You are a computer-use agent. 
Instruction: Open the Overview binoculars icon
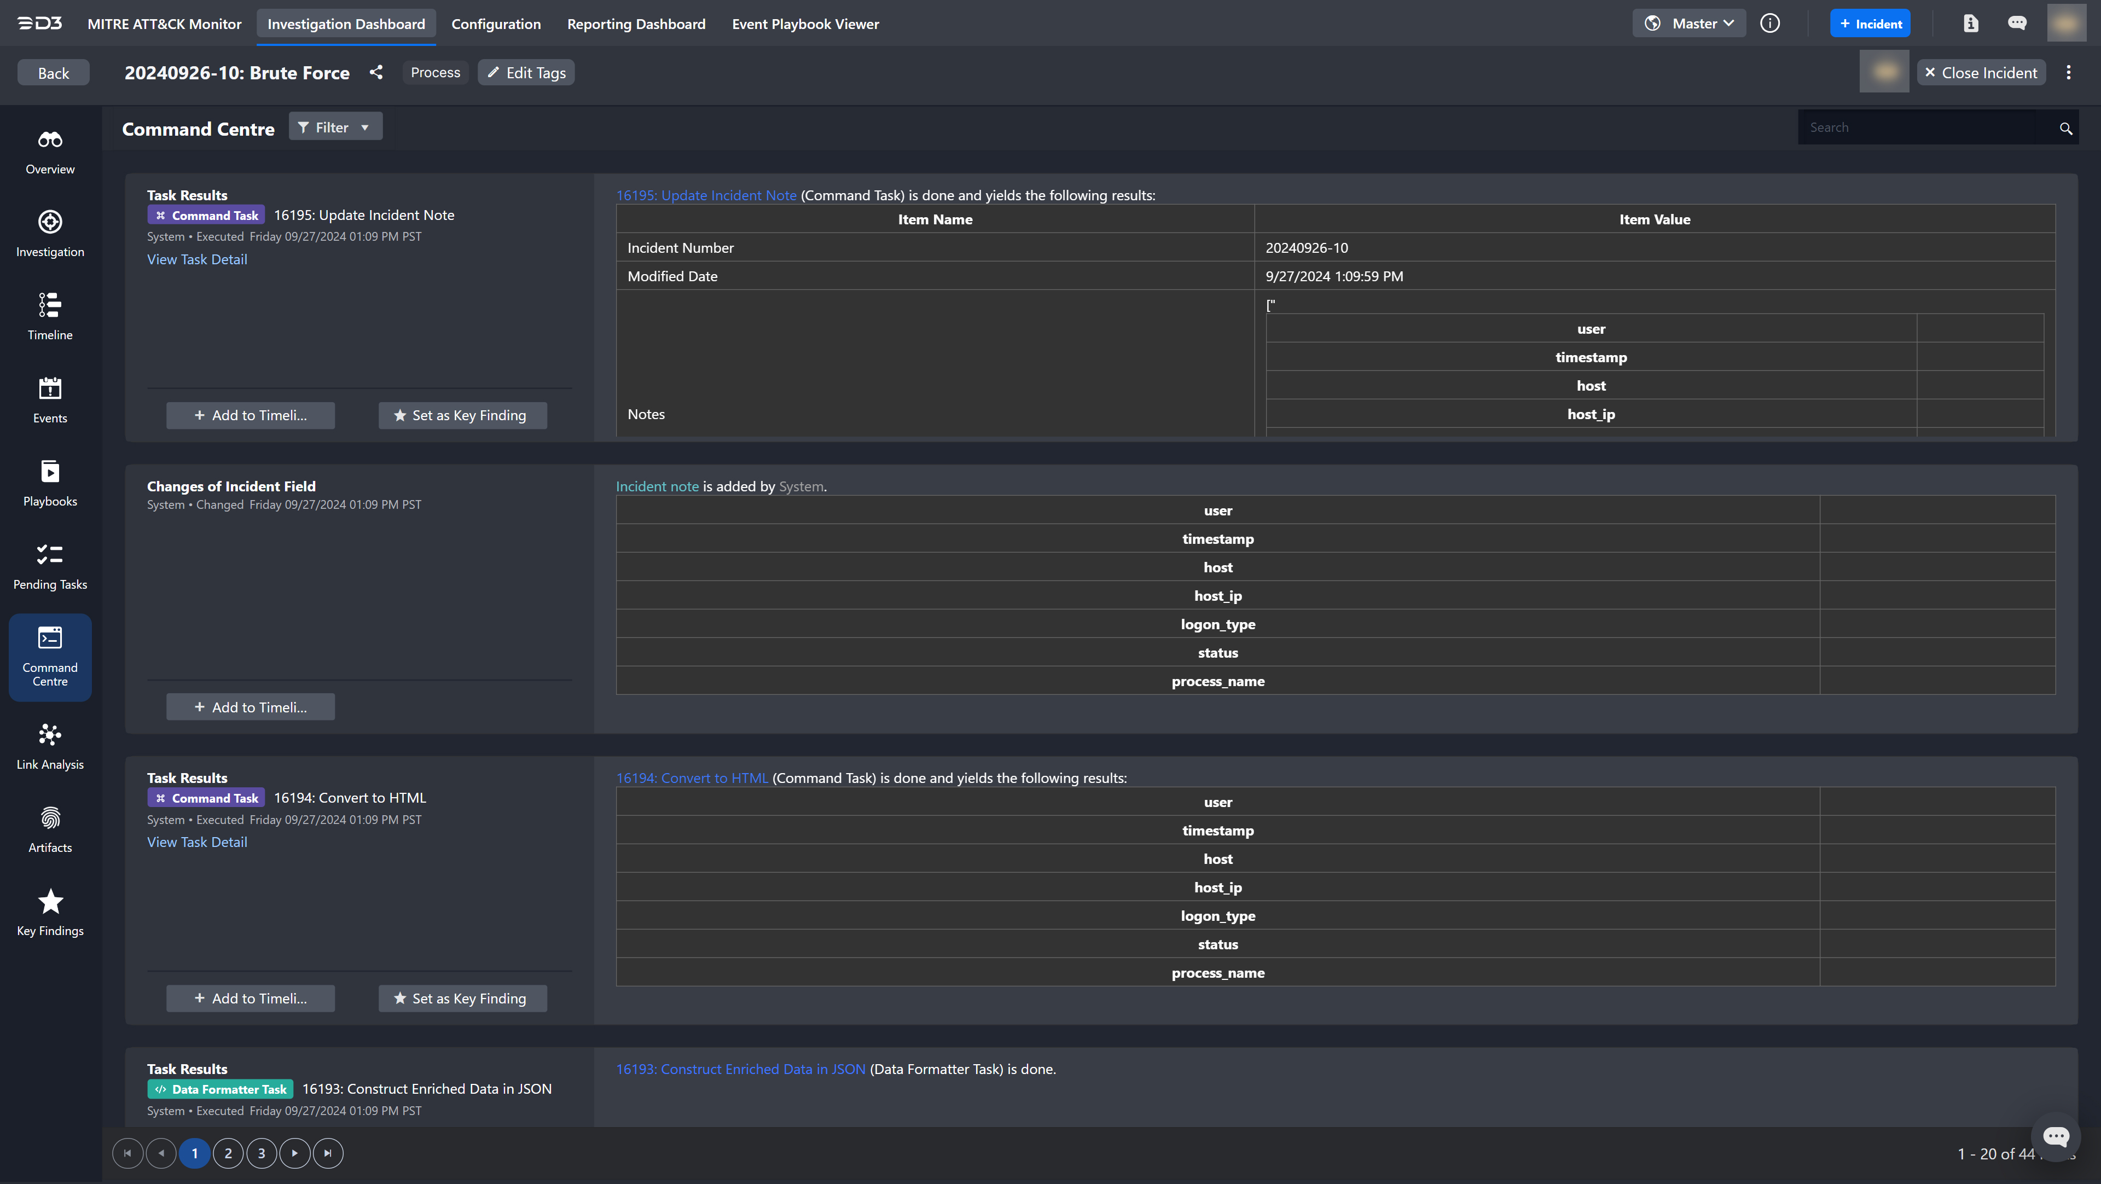50,140
